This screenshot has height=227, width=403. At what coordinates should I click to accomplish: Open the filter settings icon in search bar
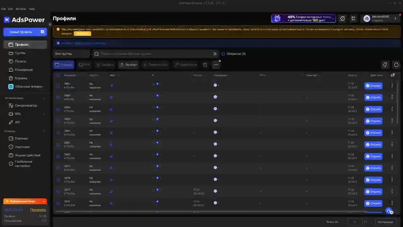[x=215, y=54]
